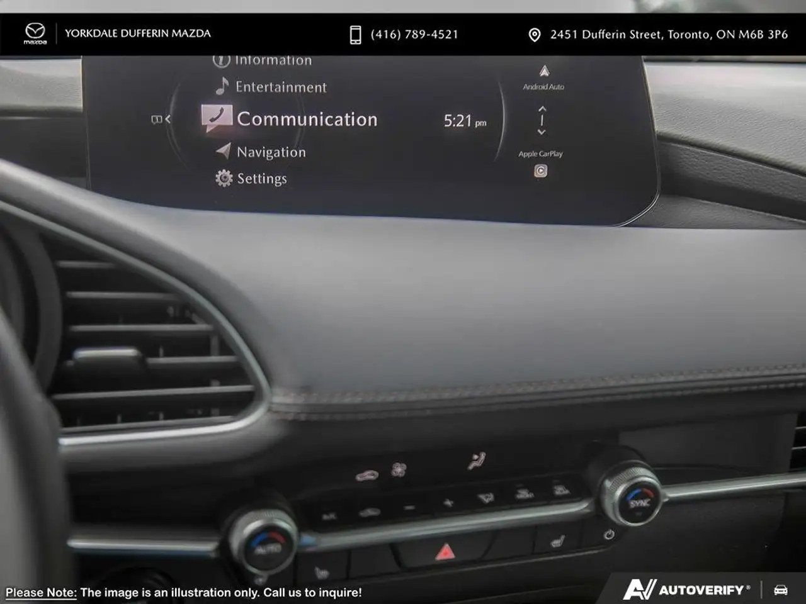Click the AUTO temperature knob
The height and width of the screenshot is (604, 806).
click(264, 543)
